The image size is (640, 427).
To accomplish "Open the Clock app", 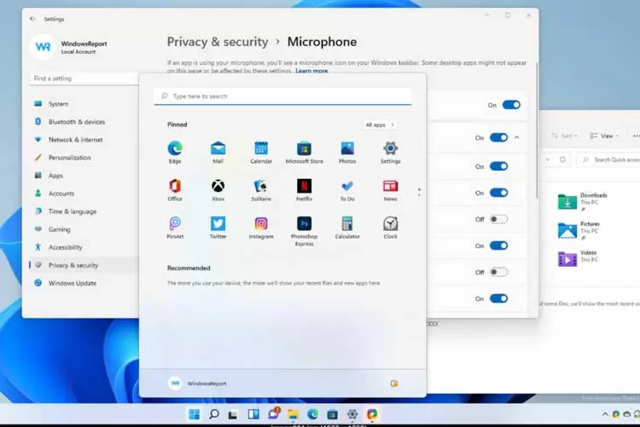I will click(390, 228).
